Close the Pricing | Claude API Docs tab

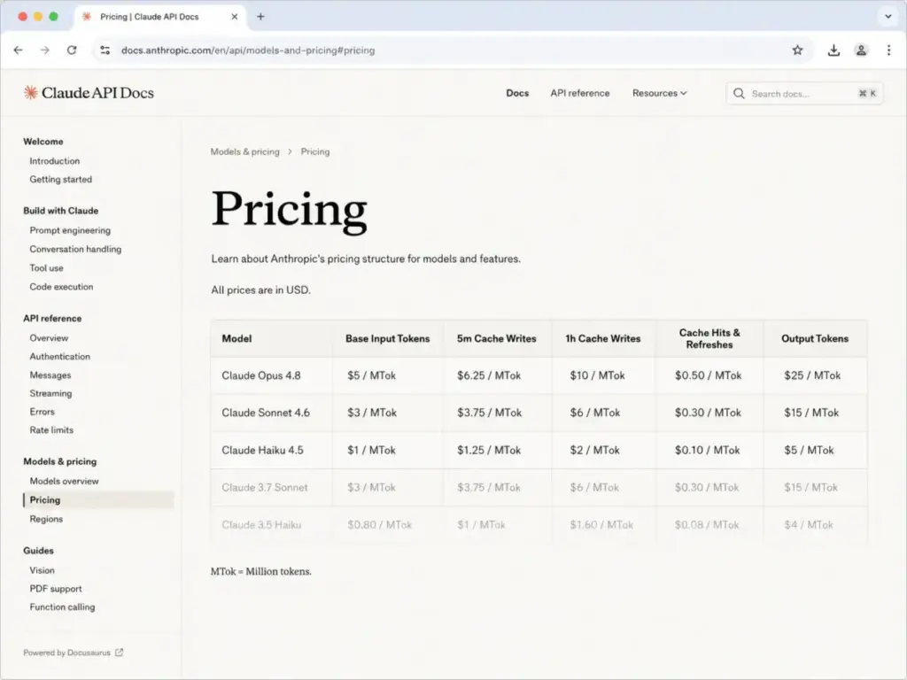pyautogui.click(x=234, y=17)
